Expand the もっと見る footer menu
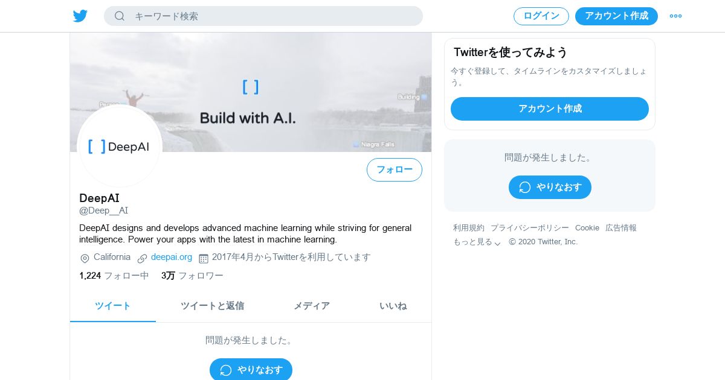Screen dimensions: 725x380 (x=477, y=242)
